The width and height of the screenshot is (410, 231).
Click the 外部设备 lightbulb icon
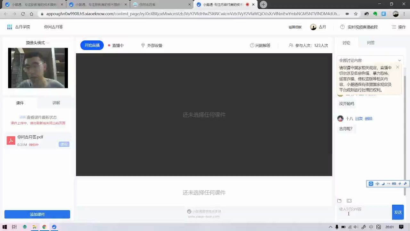pos(143,45)
